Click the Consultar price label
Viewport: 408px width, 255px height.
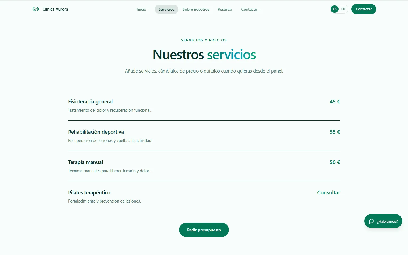(x=329, y=193)
